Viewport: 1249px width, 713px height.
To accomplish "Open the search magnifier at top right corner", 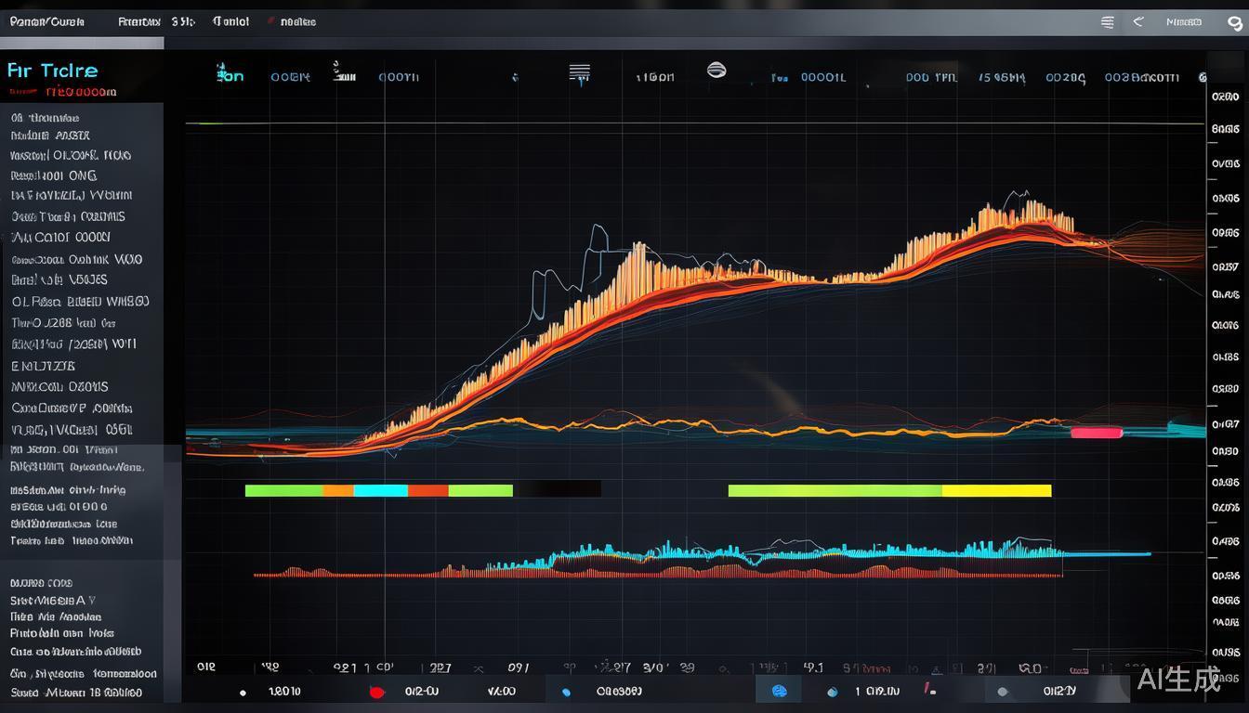I will point(1236,21).
